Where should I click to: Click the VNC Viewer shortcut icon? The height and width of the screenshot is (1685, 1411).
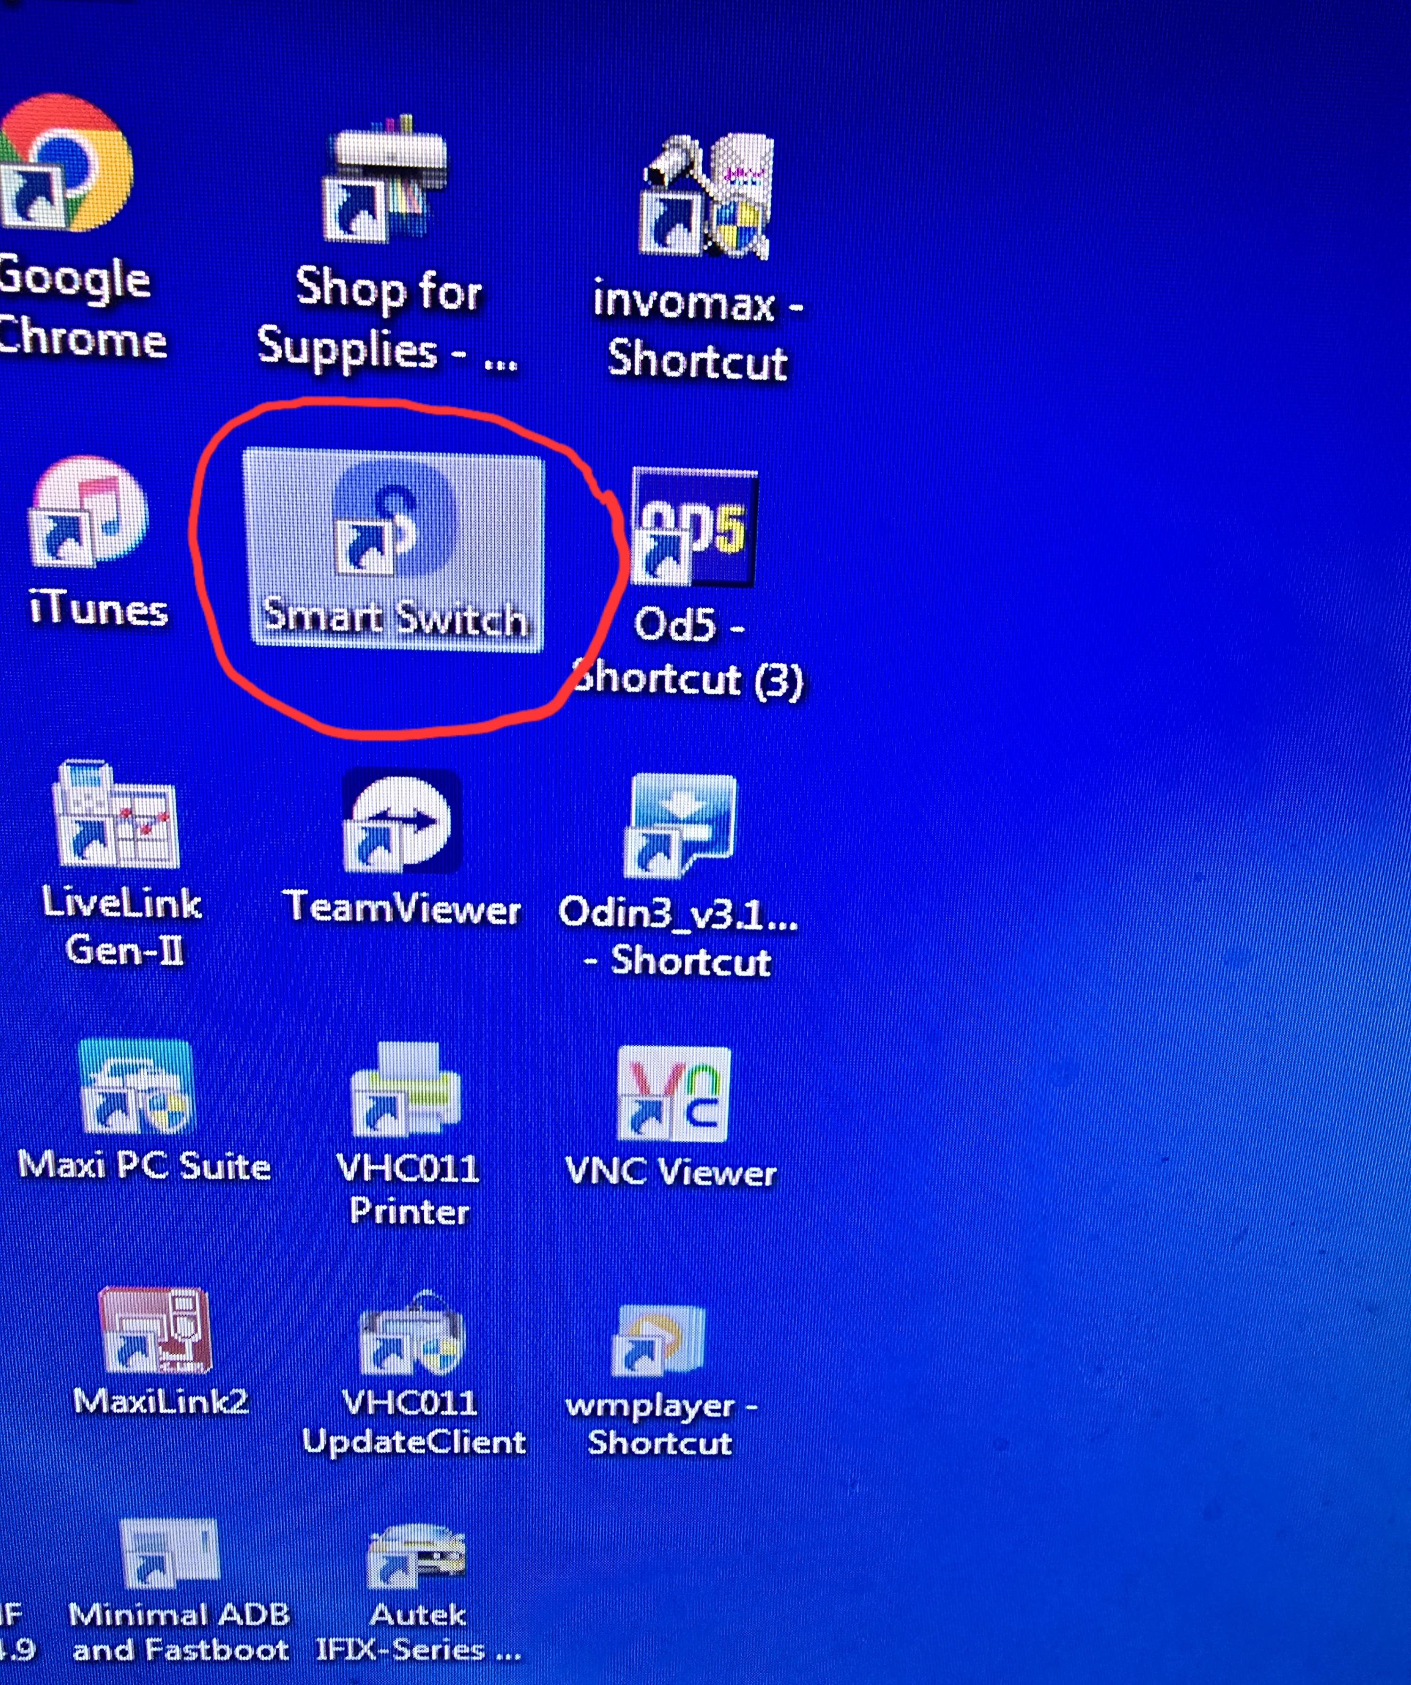(x=674, y=1094)
